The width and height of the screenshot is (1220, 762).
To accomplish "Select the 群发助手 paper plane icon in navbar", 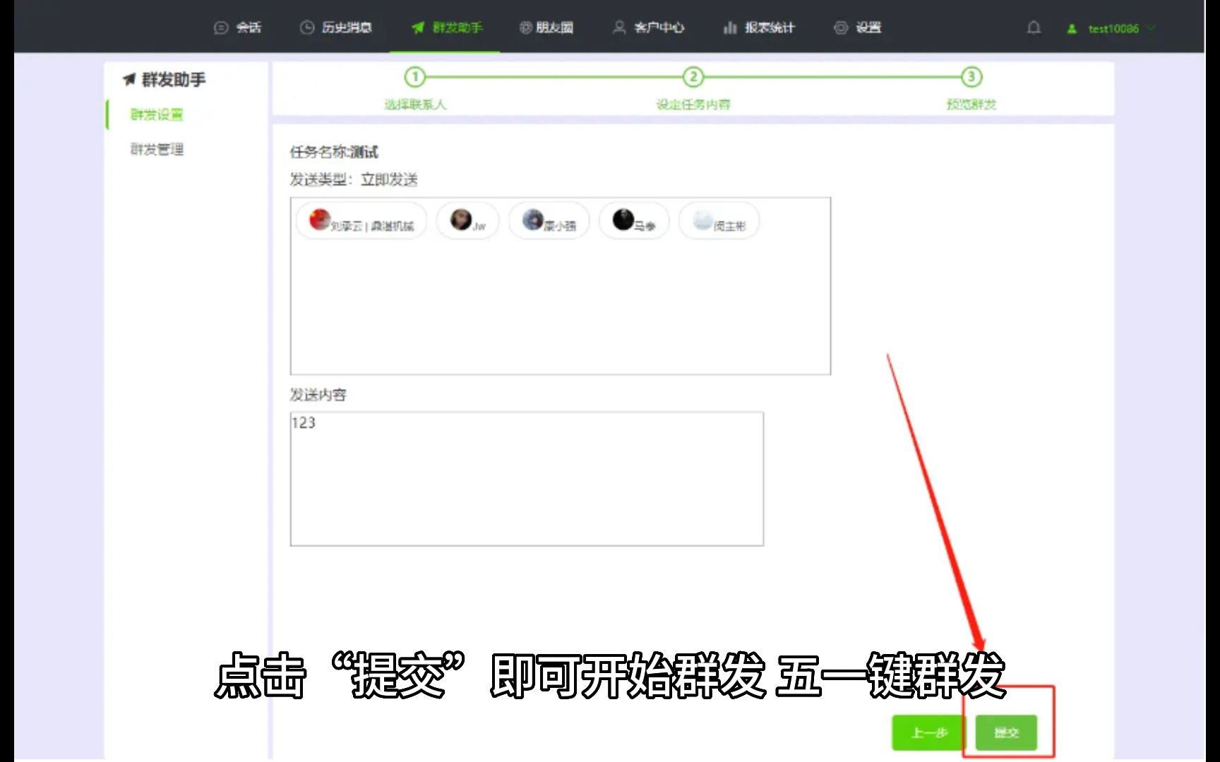I will coord(417,28).
